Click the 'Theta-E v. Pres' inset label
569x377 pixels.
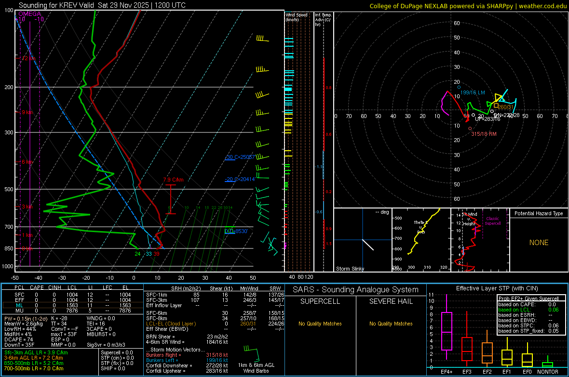point(421,227)
